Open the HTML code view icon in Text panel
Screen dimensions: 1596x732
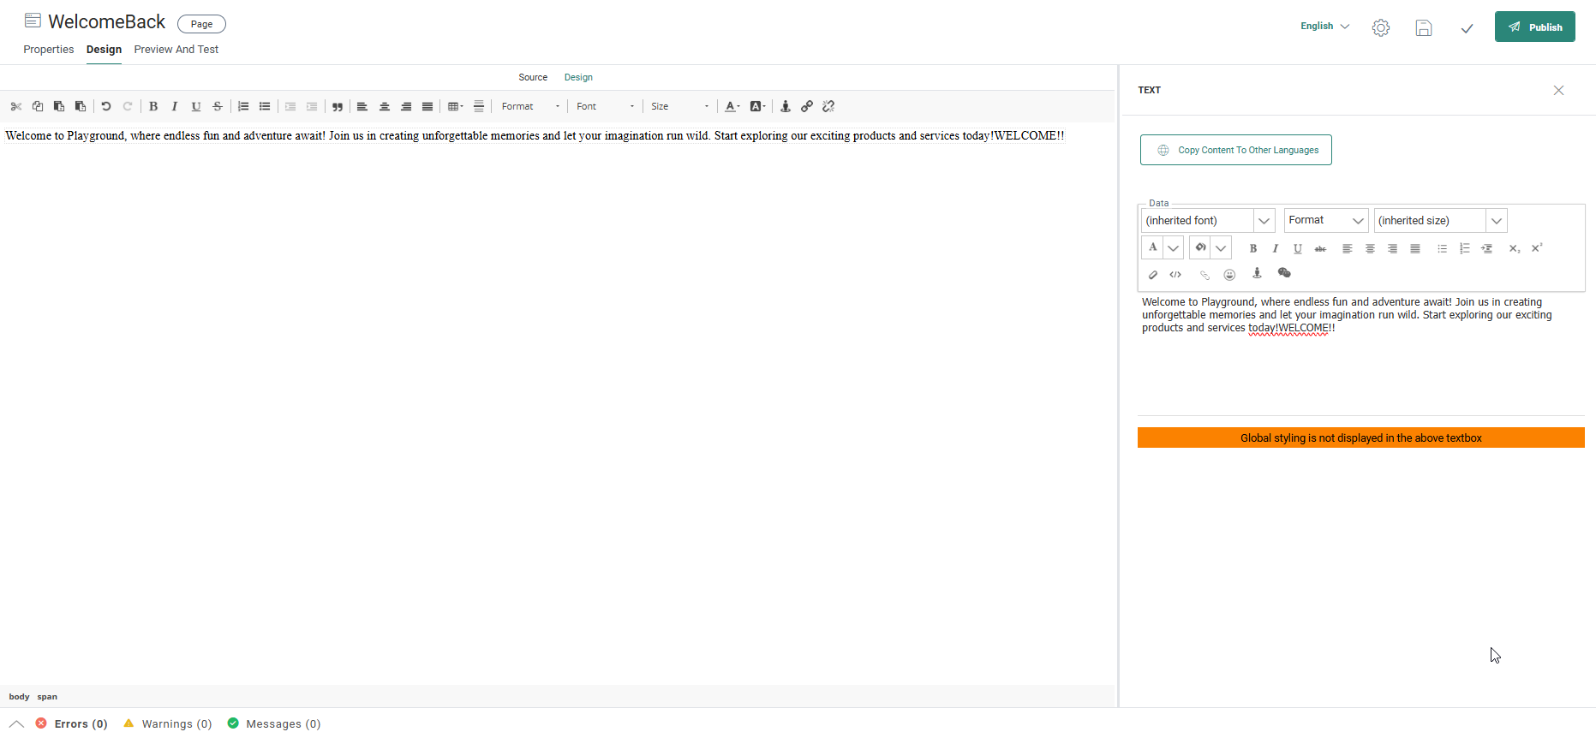pos(1175,275)
